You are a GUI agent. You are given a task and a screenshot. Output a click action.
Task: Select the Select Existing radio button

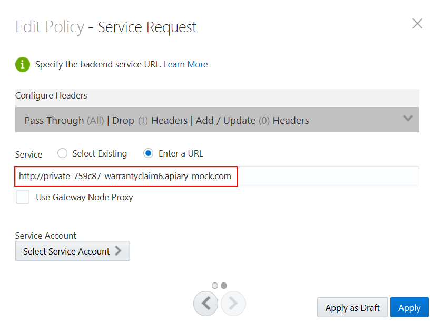coord(62,153)
